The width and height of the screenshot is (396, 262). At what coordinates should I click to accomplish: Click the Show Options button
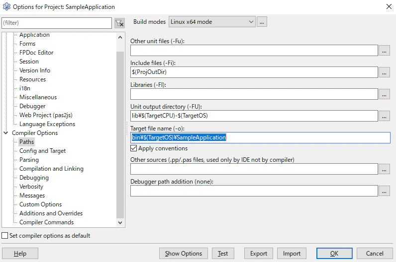(184, 254)
